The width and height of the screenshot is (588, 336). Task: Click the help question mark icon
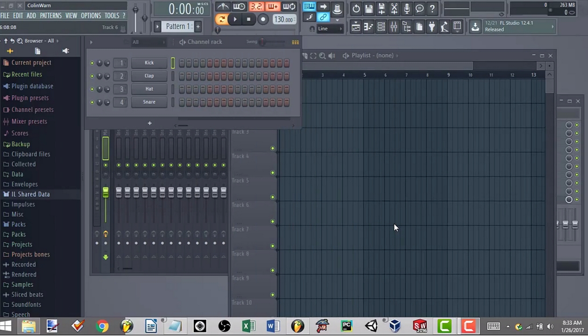(x=432, y=8)
